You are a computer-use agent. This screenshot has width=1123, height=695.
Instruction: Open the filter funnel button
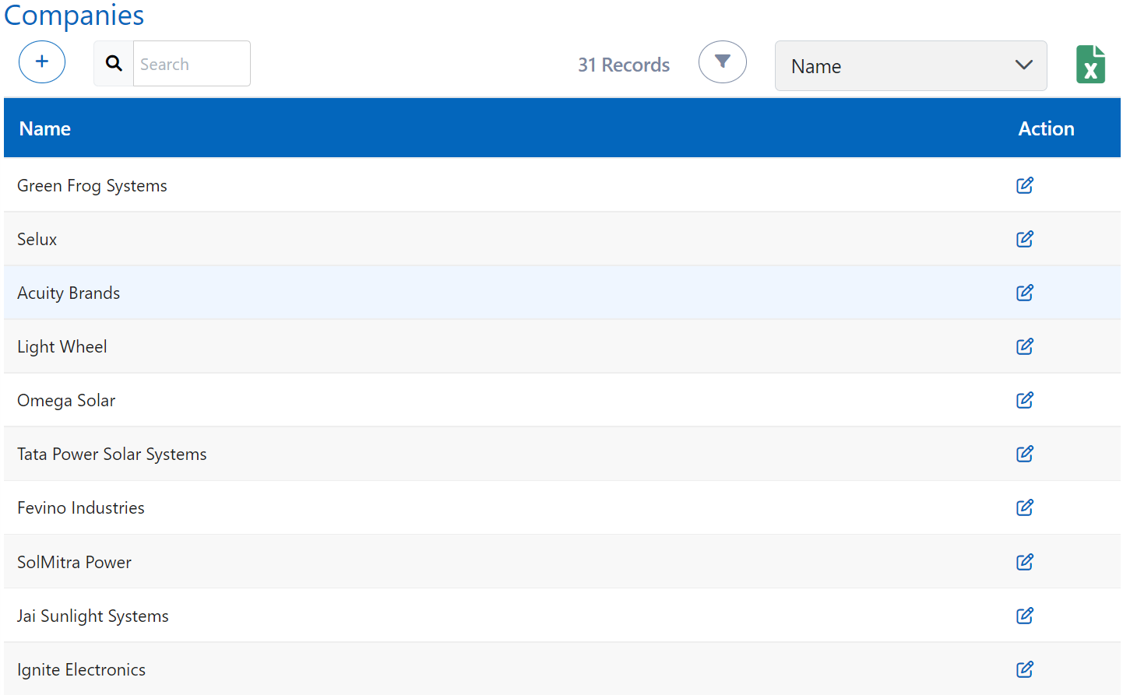click(x=722, y=62)
